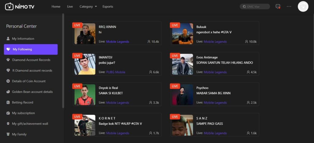Open Mobile Legends link on KORNET card
Viewport: 314px width, 143px height.
point(117,133)
